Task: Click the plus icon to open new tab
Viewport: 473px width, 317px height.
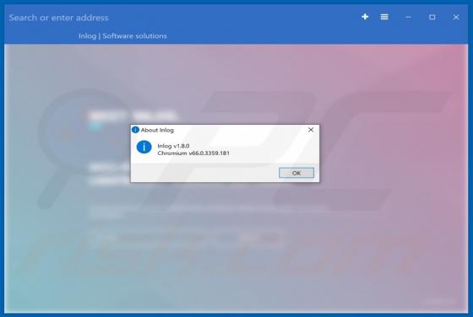Action: pos(365,17)
